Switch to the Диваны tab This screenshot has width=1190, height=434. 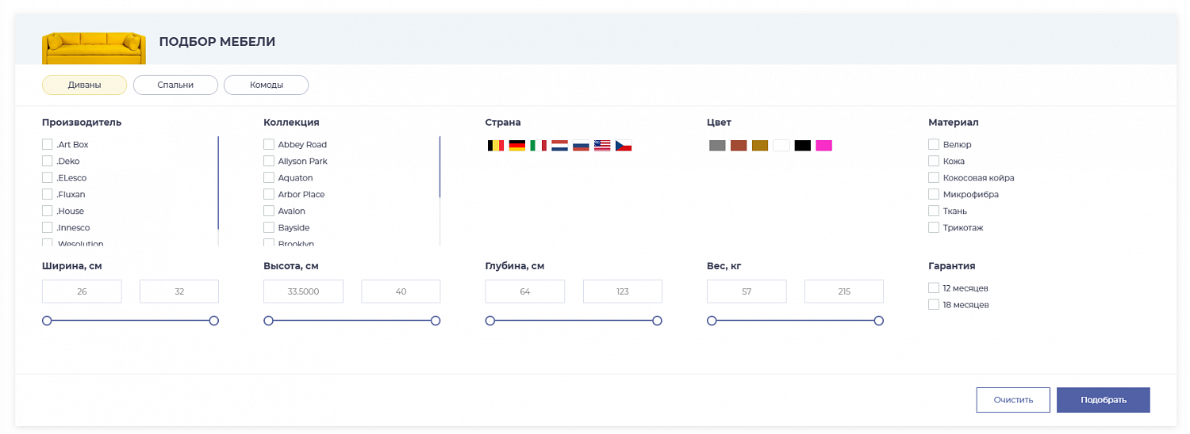point(84,85)
